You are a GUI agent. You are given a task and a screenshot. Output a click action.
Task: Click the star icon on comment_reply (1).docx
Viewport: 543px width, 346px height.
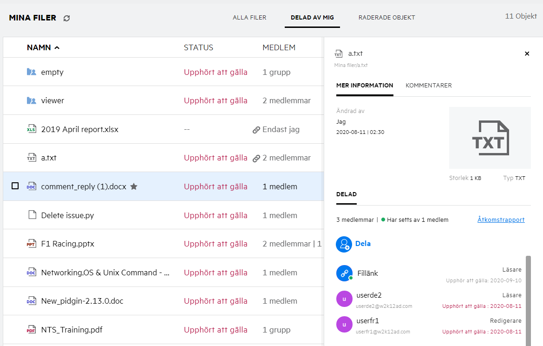tap(134, 186)
